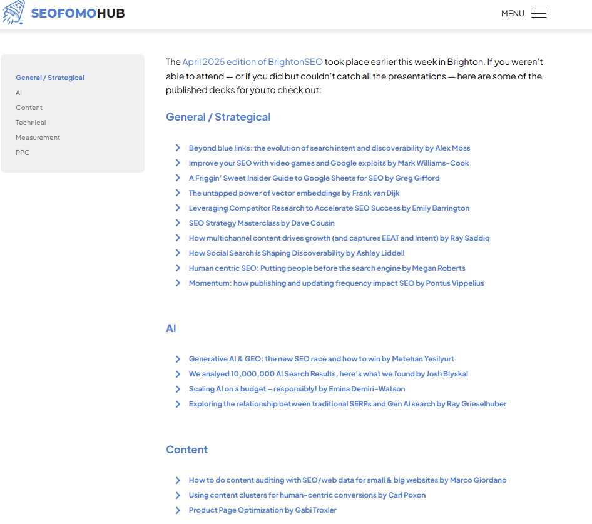Select Content in the sidebar navigation

point(29,108)
